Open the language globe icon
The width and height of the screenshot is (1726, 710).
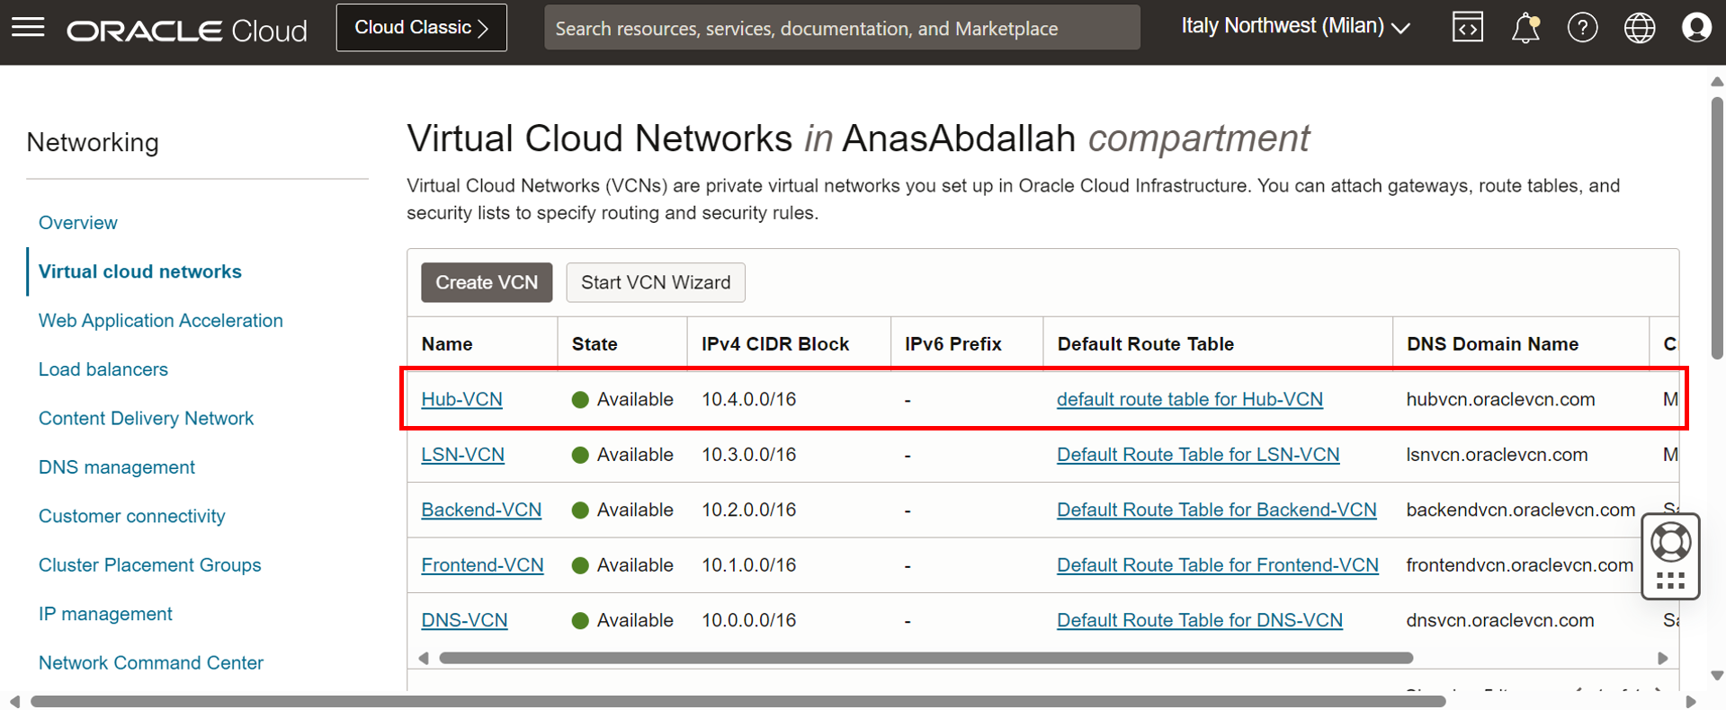coord(1640,28)
